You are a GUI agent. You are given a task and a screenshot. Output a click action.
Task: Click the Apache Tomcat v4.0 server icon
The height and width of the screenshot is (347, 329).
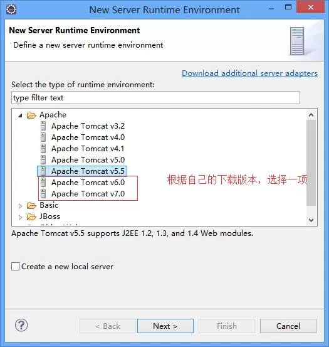tap(43, 137)
